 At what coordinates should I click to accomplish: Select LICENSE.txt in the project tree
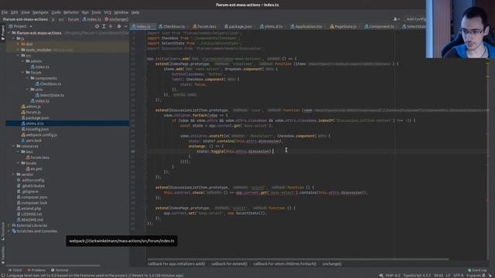[x=31, y=215]
